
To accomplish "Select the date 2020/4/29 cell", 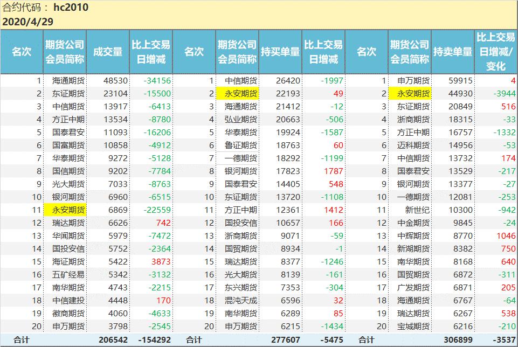I will point(27,22).
